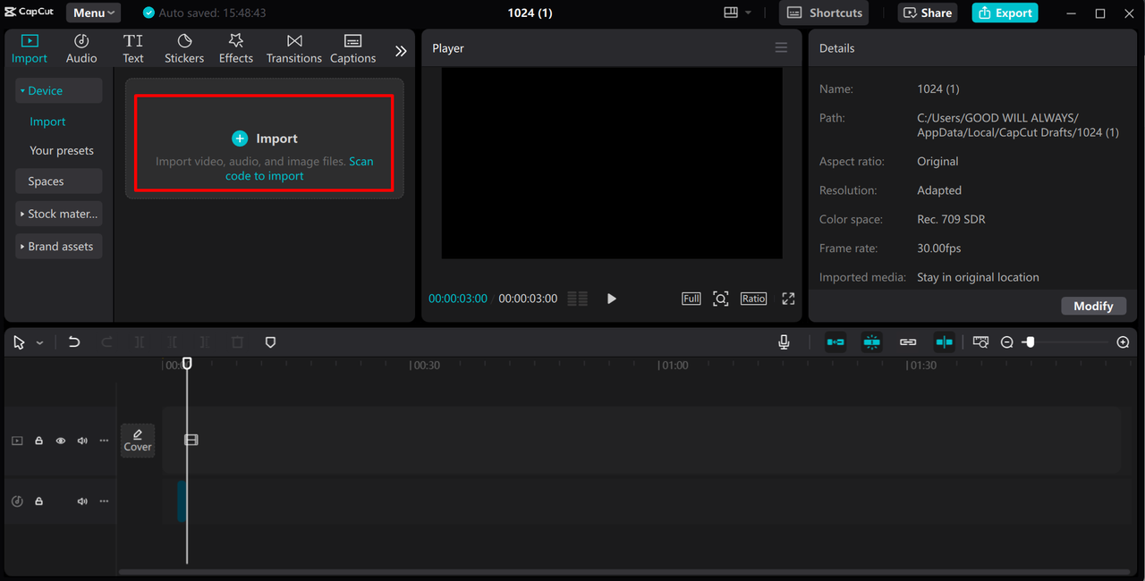Screen dimensions: 1145x581
Task: Open the Ratio aspect selector
Action: pyautogui.click(x=753, y=299)
